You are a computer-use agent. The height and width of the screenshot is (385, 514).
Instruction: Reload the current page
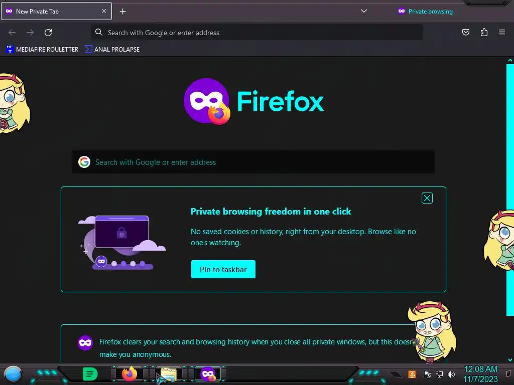click(x=48, y=33)
